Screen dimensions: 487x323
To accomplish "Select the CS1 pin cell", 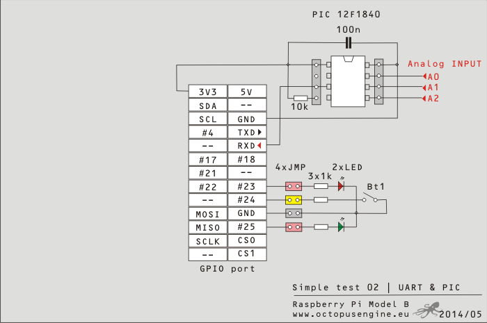I will tap(247, 254).
